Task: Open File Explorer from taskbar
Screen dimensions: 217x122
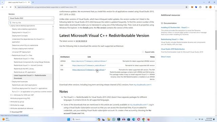Action: (109, 119)
